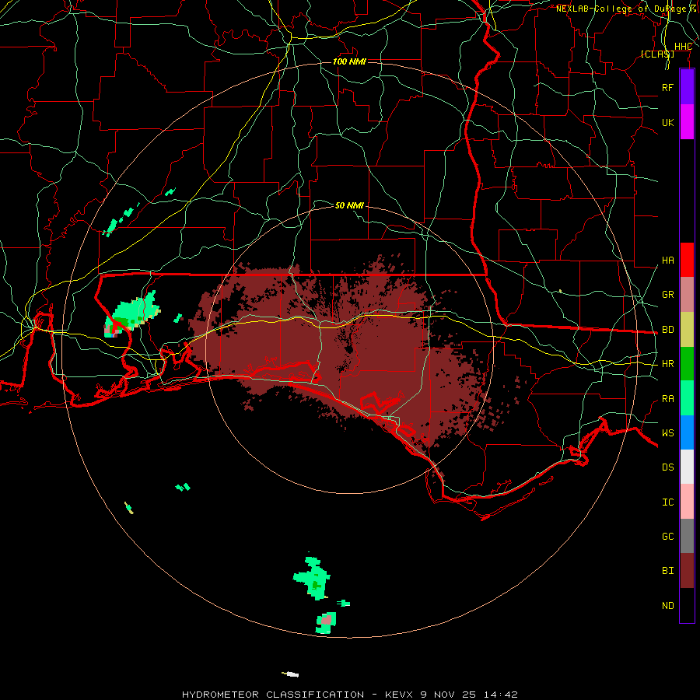Screen dimensions: 700x700
Task: Select the WS legend label
Action: pos(667,432)
